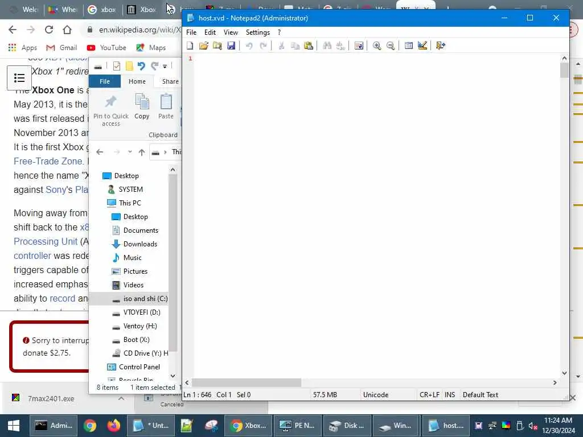This screenshot has height=437, width=583.
Task: Click the Properties checkmark icon in Explorer quick toolbar
Action: [117, 66]
